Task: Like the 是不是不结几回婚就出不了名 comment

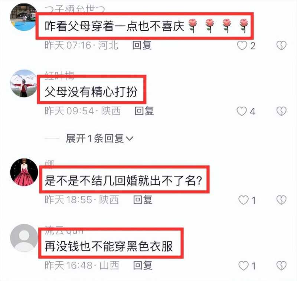Action: point(244,200)
